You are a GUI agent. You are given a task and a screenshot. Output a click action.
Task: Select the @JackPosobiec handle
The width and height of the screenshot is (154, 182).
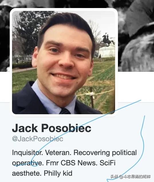coord(37,139)
